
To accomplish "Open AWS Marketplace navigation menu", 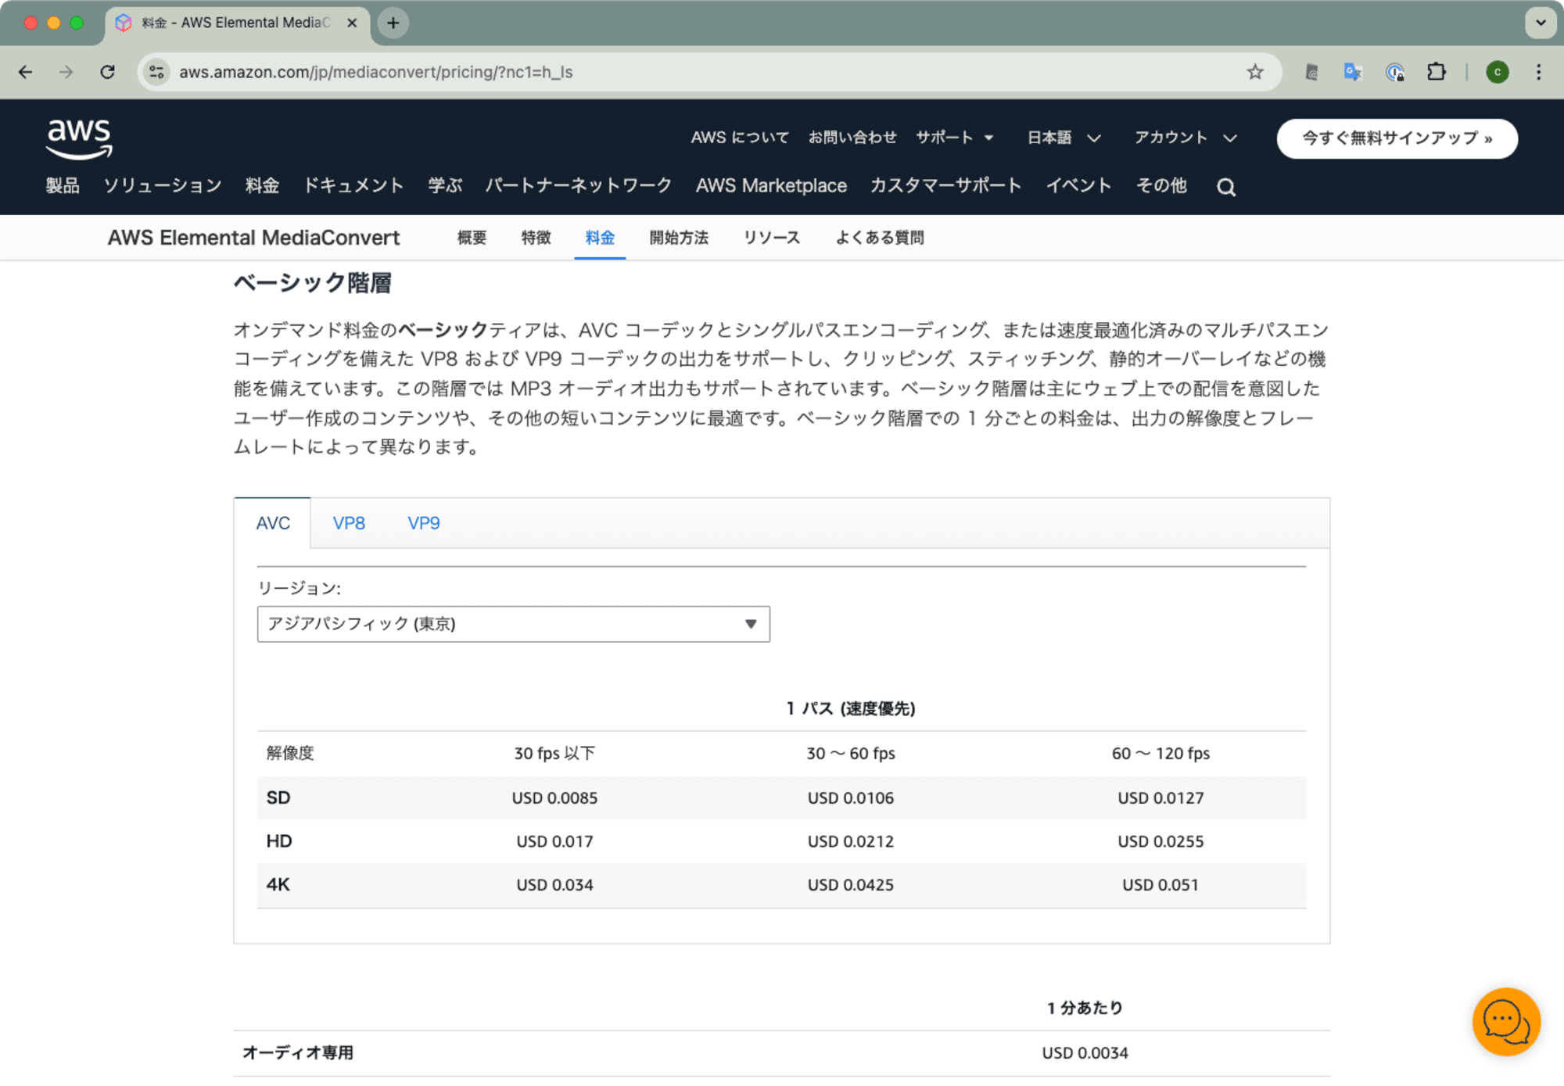I will [x=771, y=186].
